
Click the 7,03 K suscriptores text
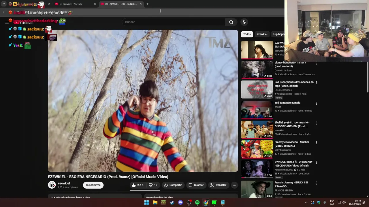click(x=68, y=187)
